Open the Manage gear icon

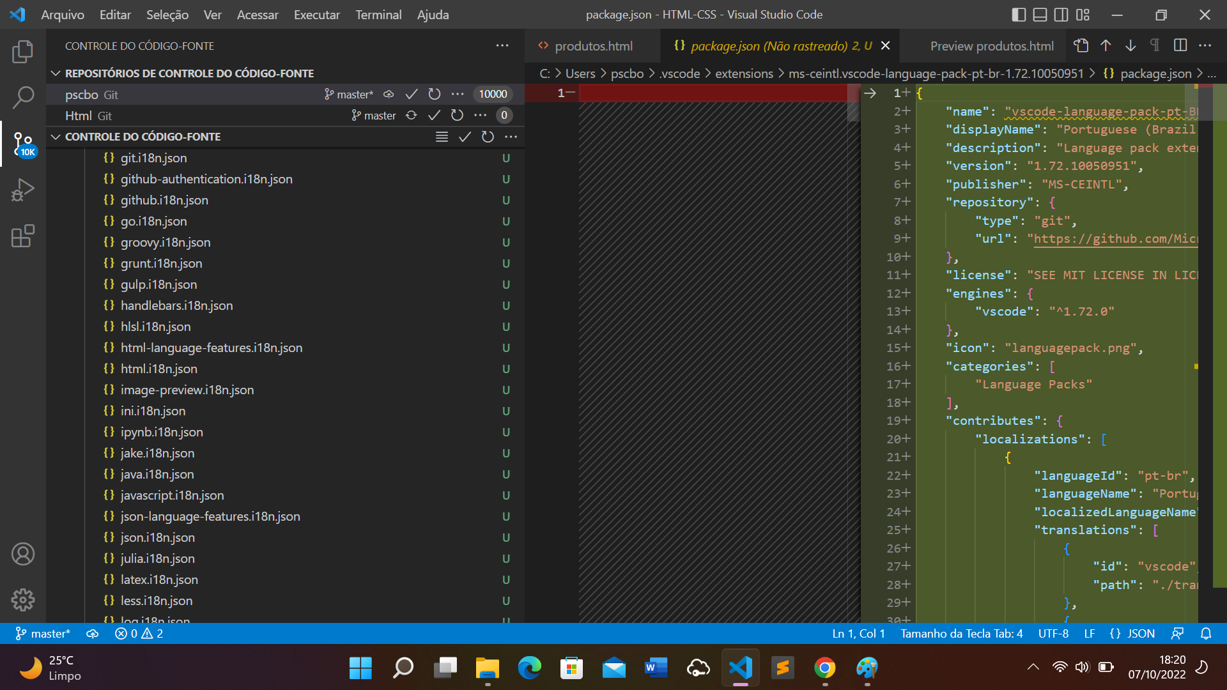[23, 599]
